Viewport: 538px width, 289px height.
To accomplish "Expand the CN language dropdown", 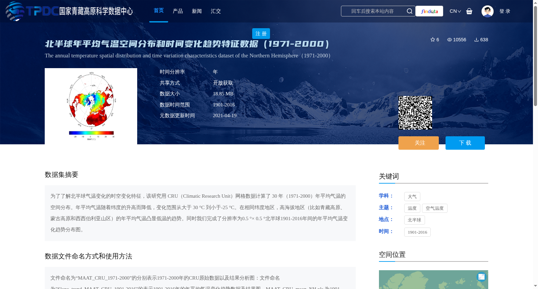I will click(455, 11).
